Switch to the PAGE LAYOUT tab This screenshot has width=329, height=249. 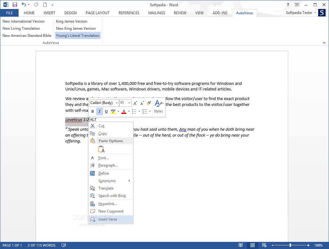(x=97, y=13)
